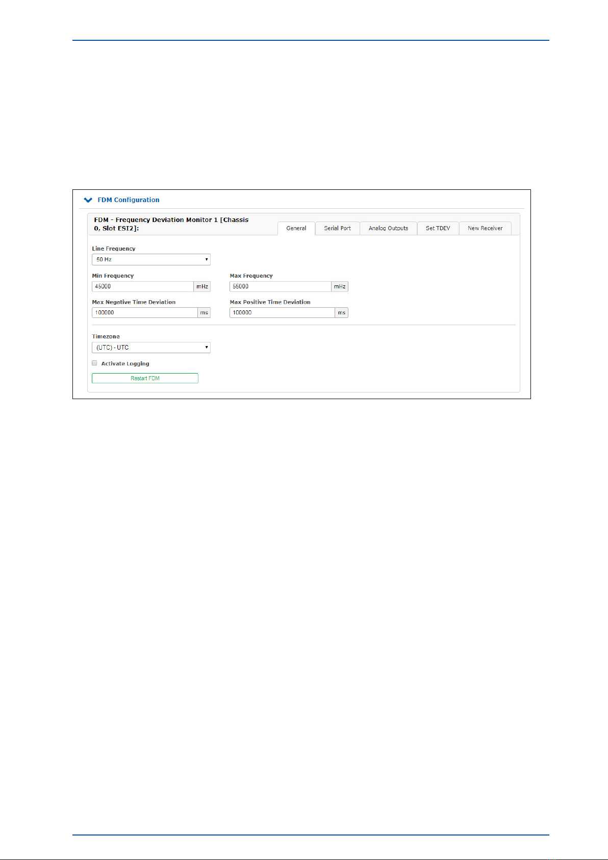
Task: Select the Analog Outputs tab
Action: [389, 228]
